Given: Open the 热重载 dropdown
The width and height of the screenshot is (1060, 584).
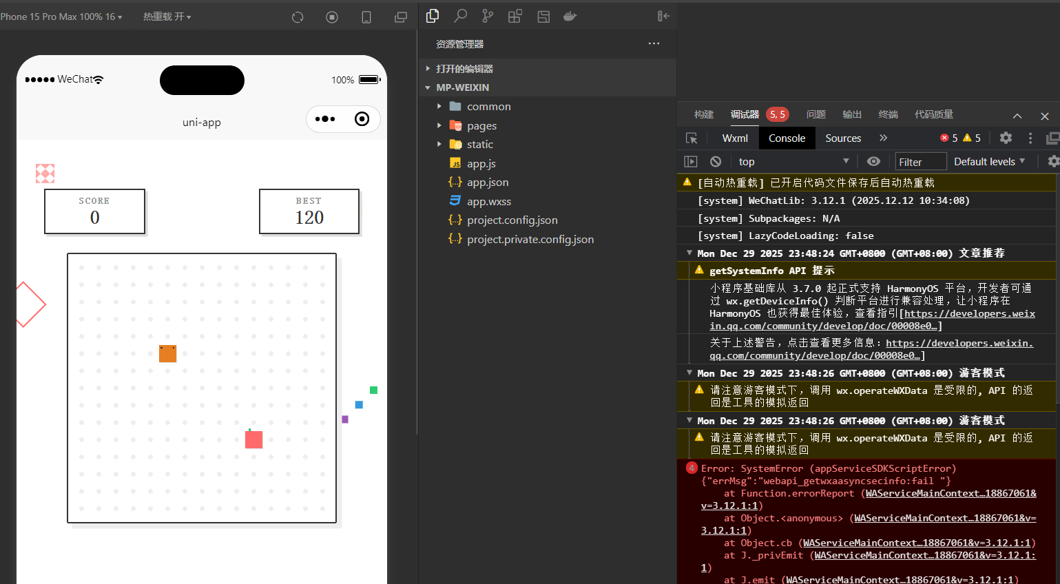Looking at the screenshot, I should point(167,17).
